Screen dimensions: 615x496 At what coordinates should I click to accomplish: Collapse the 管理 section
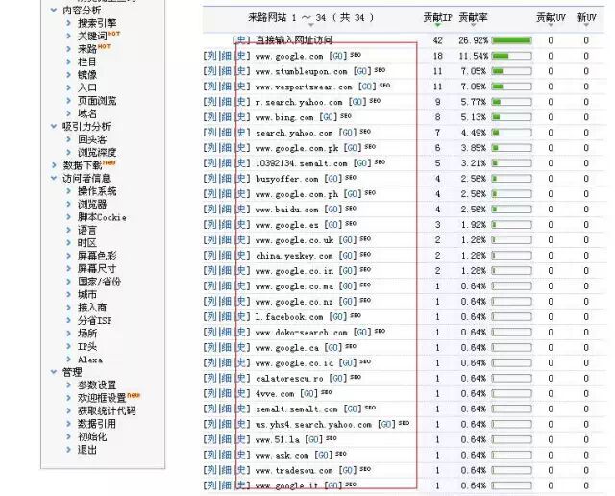click(54, 372)
